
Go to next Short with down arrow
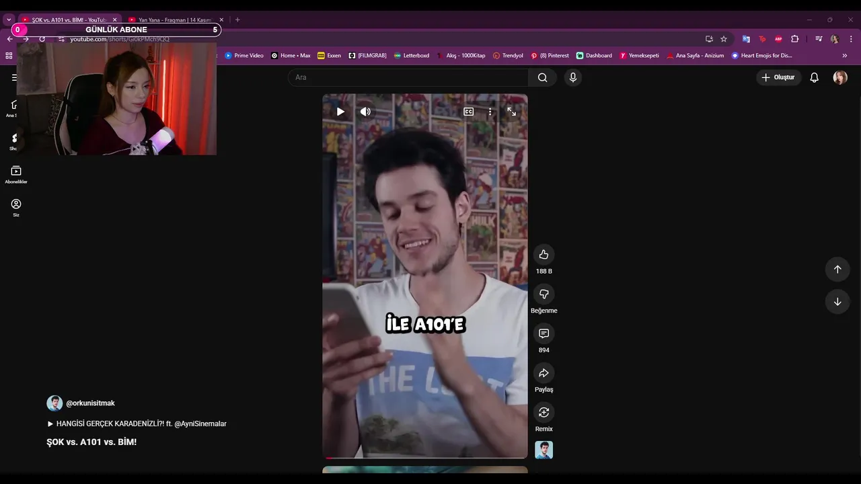[x=837, y=302]
